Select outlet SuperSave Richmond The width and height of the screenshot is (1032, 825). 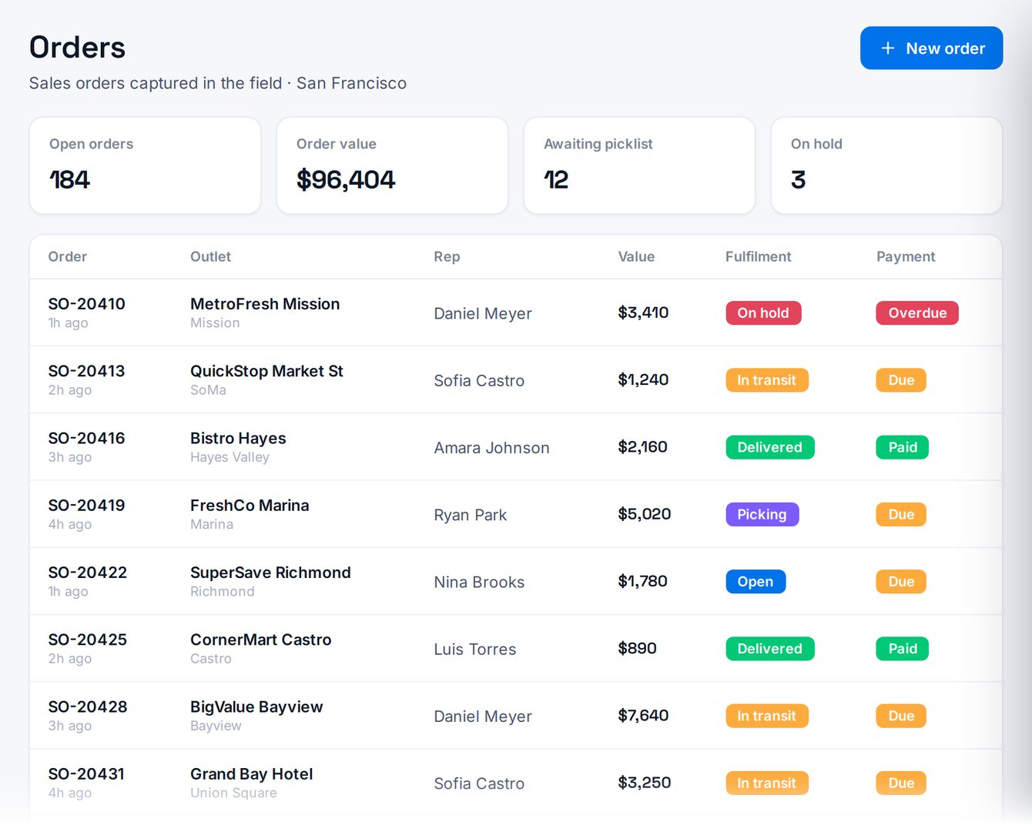click(270, 573)
